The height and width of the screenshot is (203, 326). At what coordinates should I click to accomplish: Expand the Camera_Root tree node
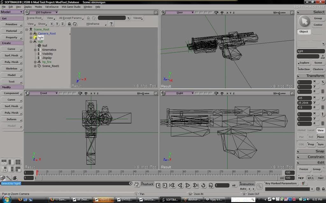pyautogui.click(x=31, y=34)
